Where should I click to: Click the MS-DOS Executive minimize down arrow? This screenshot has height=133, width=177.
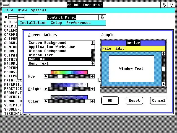[x=164, y=5]
